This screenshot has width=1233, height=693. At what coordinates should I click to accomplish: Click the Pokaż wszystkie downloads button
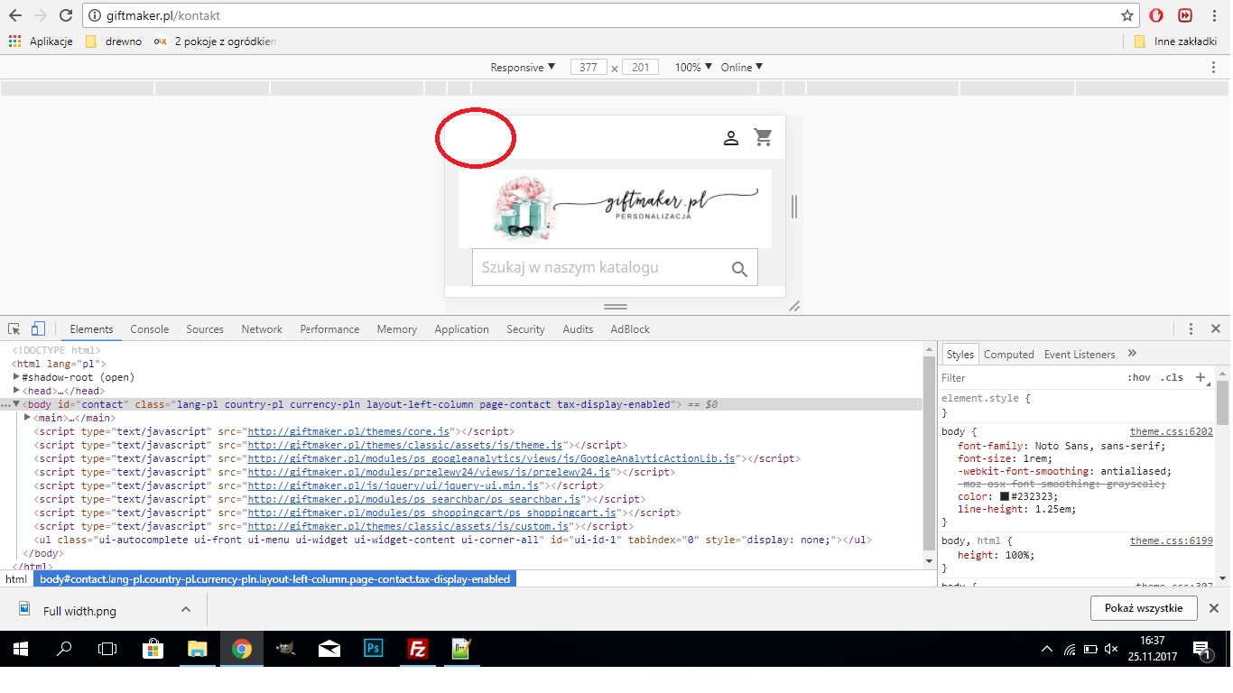pos(1144,608)
